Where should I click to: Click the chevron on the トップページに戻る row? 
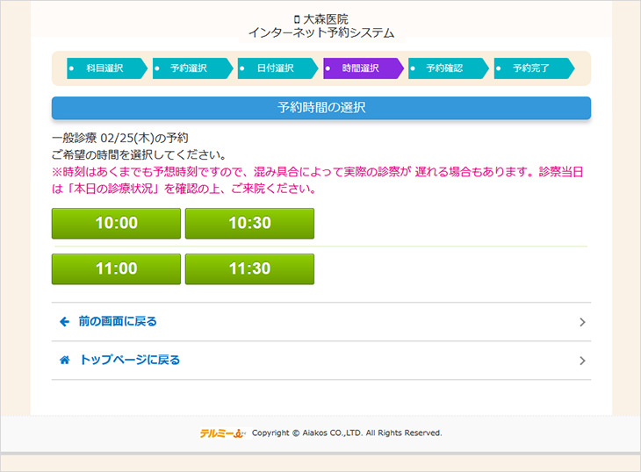pos(582,361)
